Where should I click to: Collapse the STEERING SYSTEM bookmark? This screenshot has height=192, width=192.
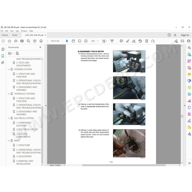[9, 69]
